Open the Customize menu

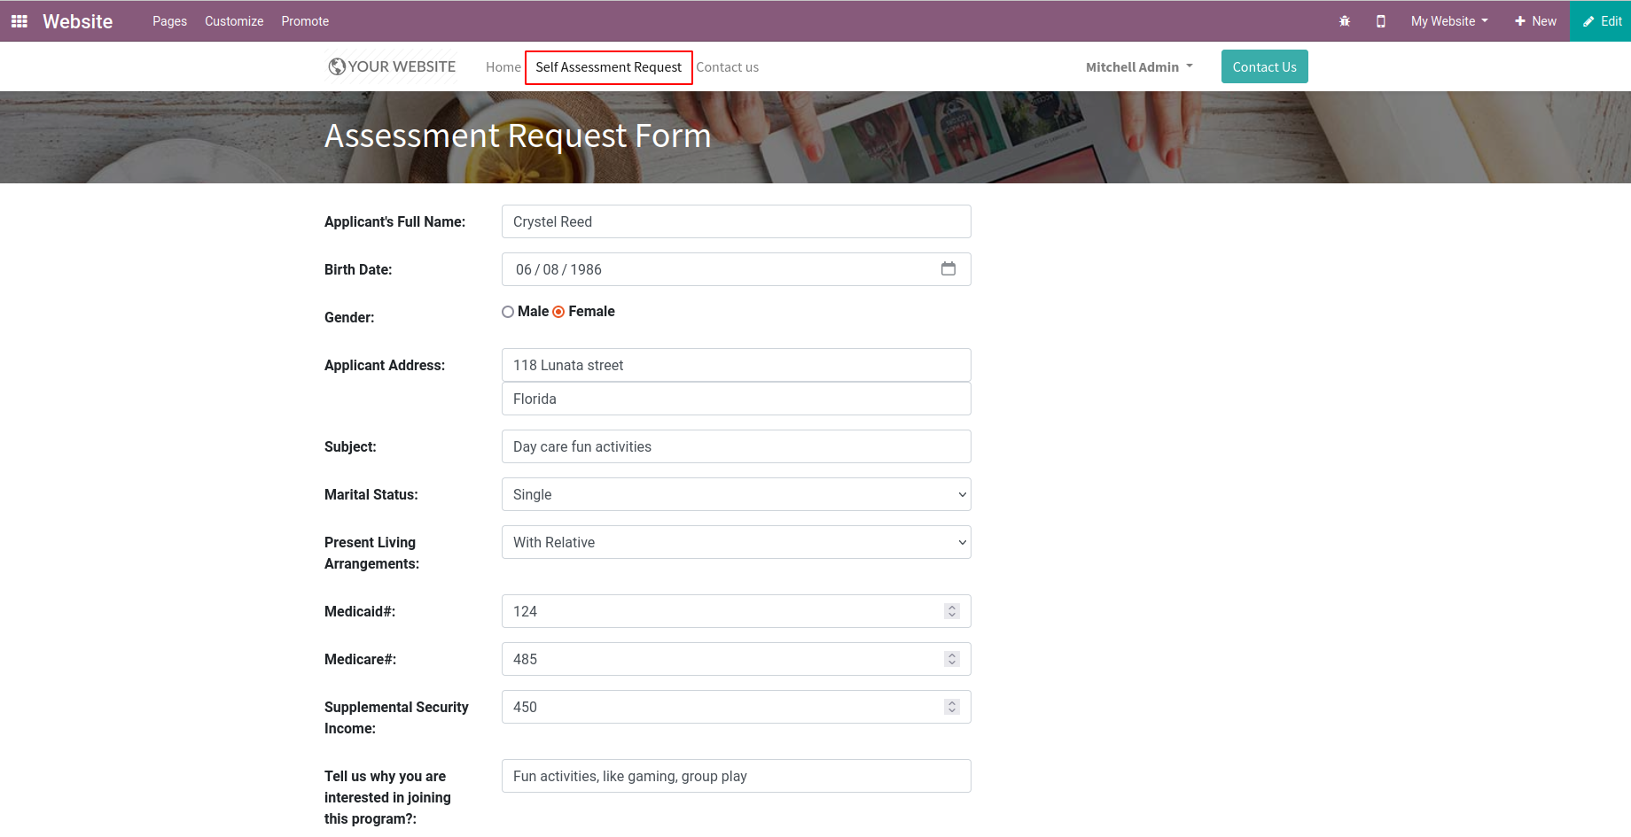[234, 21]
